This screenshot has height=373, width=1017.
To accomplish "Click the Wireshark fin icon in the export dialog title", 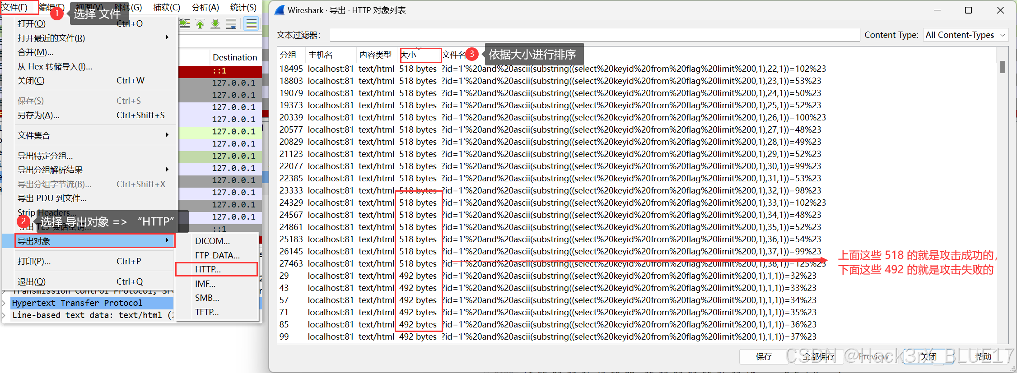I will click(x=280, y=10).
